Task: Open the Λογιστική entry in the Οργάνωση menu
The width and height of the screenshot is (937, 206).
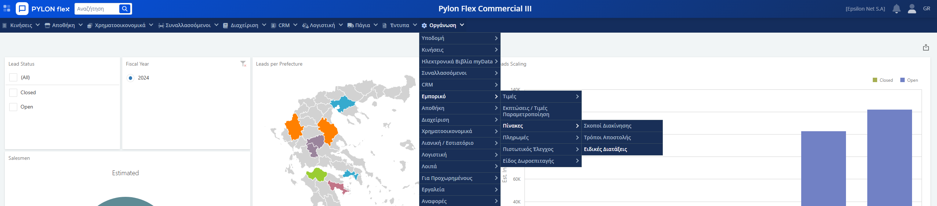Action: pyautogui.click(x=460, y=155)
